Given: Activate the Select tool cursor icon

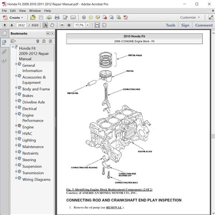Looking at the screenshot, I should (x=45, y=25).
